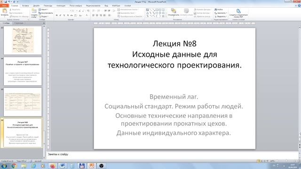Click the Paste (Вставить) clipboard icon
The height and width of the screenshot is (169, 301).
click(5, 11)
